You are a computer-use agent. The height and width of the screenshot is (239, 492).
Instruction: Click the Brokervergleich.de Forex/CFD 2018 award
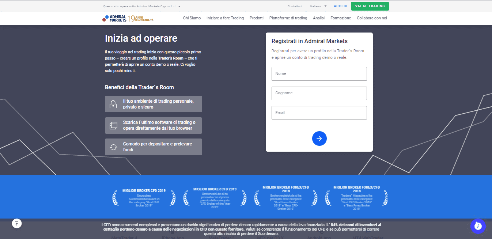pyautogui.click(x=286, y=198)
